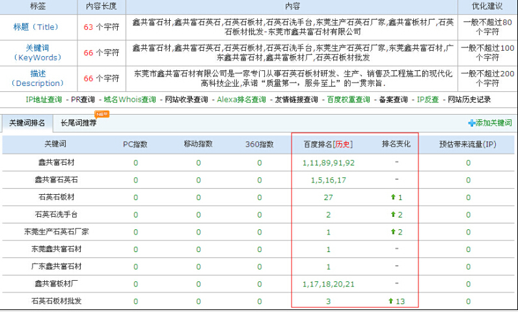
Task: Click the PC指数 column header
Action: (x=135, y=144)
